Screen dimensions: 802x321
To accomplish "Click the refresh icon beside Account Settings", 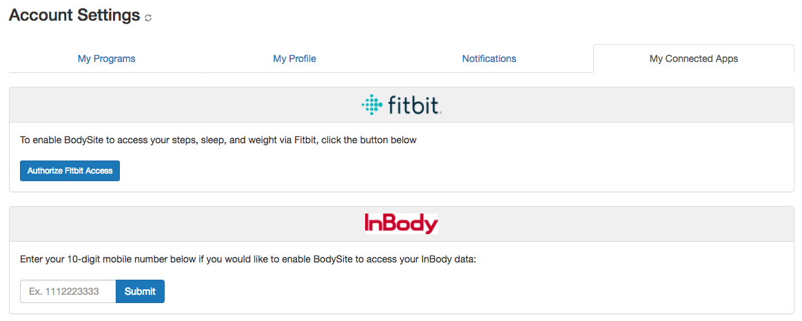I will (148, 19).
